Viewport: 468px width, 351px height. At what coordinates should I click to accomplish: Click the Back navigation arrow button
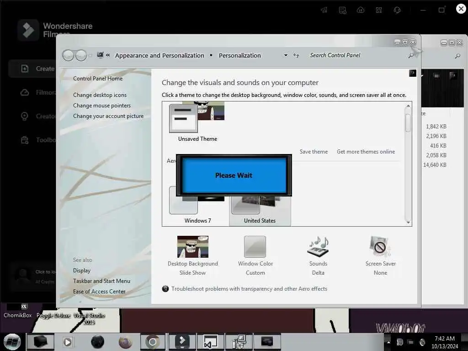[68, 55]
